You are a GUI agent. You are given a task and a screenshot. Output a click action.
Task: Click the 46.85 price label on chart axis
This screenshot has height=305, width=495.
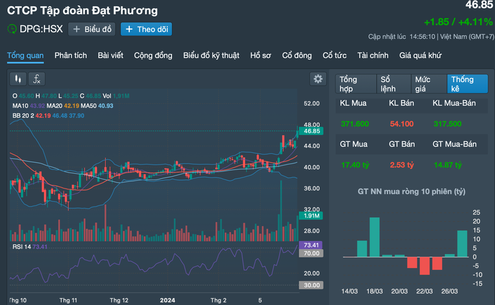click(311, 131)
